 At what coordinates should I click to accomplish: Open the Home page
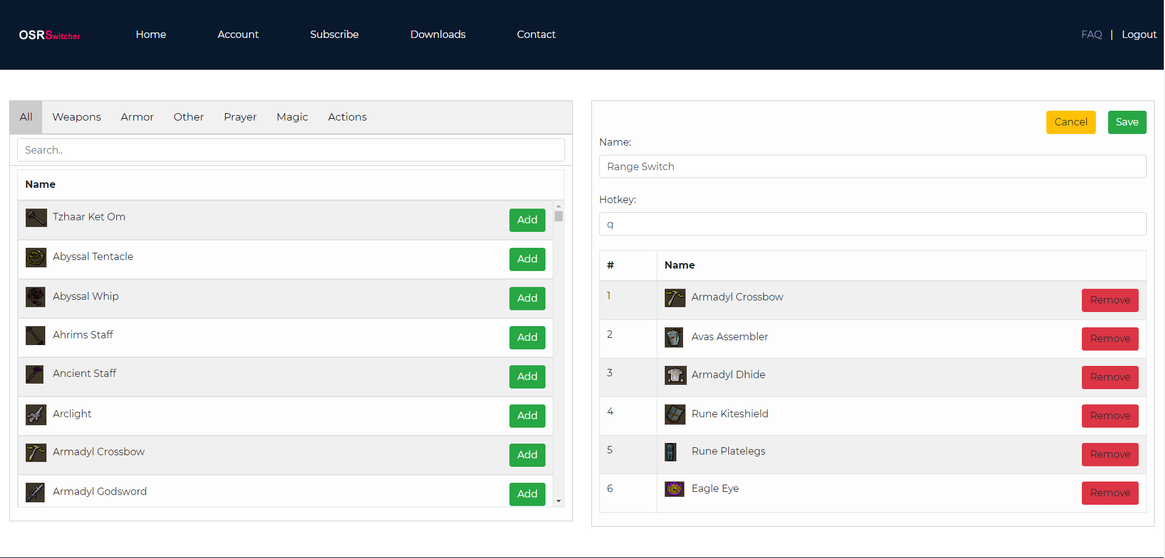151,34
